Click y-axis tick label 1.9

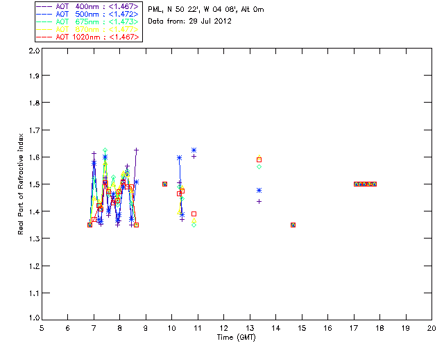[34, 76]
